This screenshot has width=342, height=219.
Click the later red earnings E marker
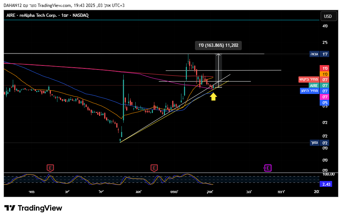coord(154,168)
